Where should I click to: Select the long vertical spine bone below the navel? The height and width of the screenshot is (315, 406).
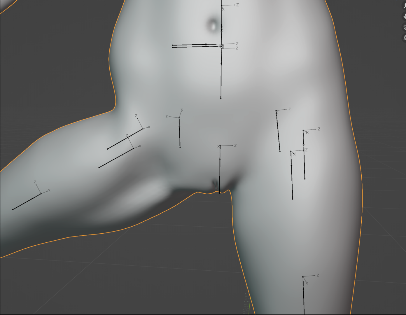tap(221, 73)
